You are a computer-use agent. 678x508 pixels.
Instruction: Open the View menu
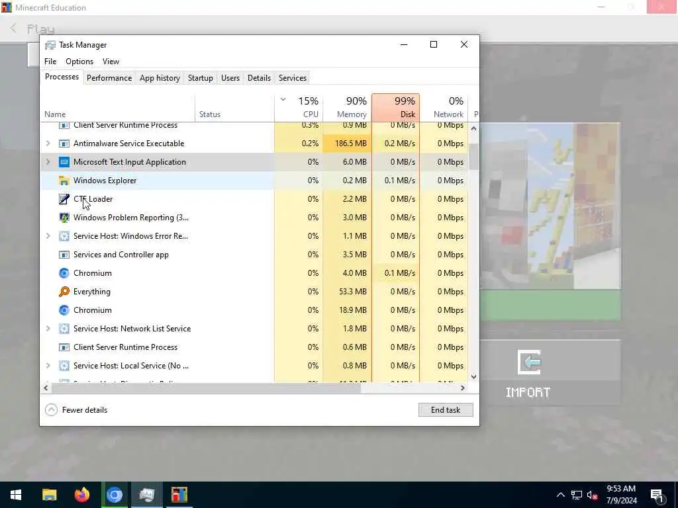(111, 62)
